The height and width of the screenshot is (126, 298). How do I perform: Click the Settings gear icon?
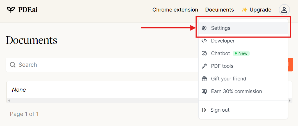[x=204, y=28]
